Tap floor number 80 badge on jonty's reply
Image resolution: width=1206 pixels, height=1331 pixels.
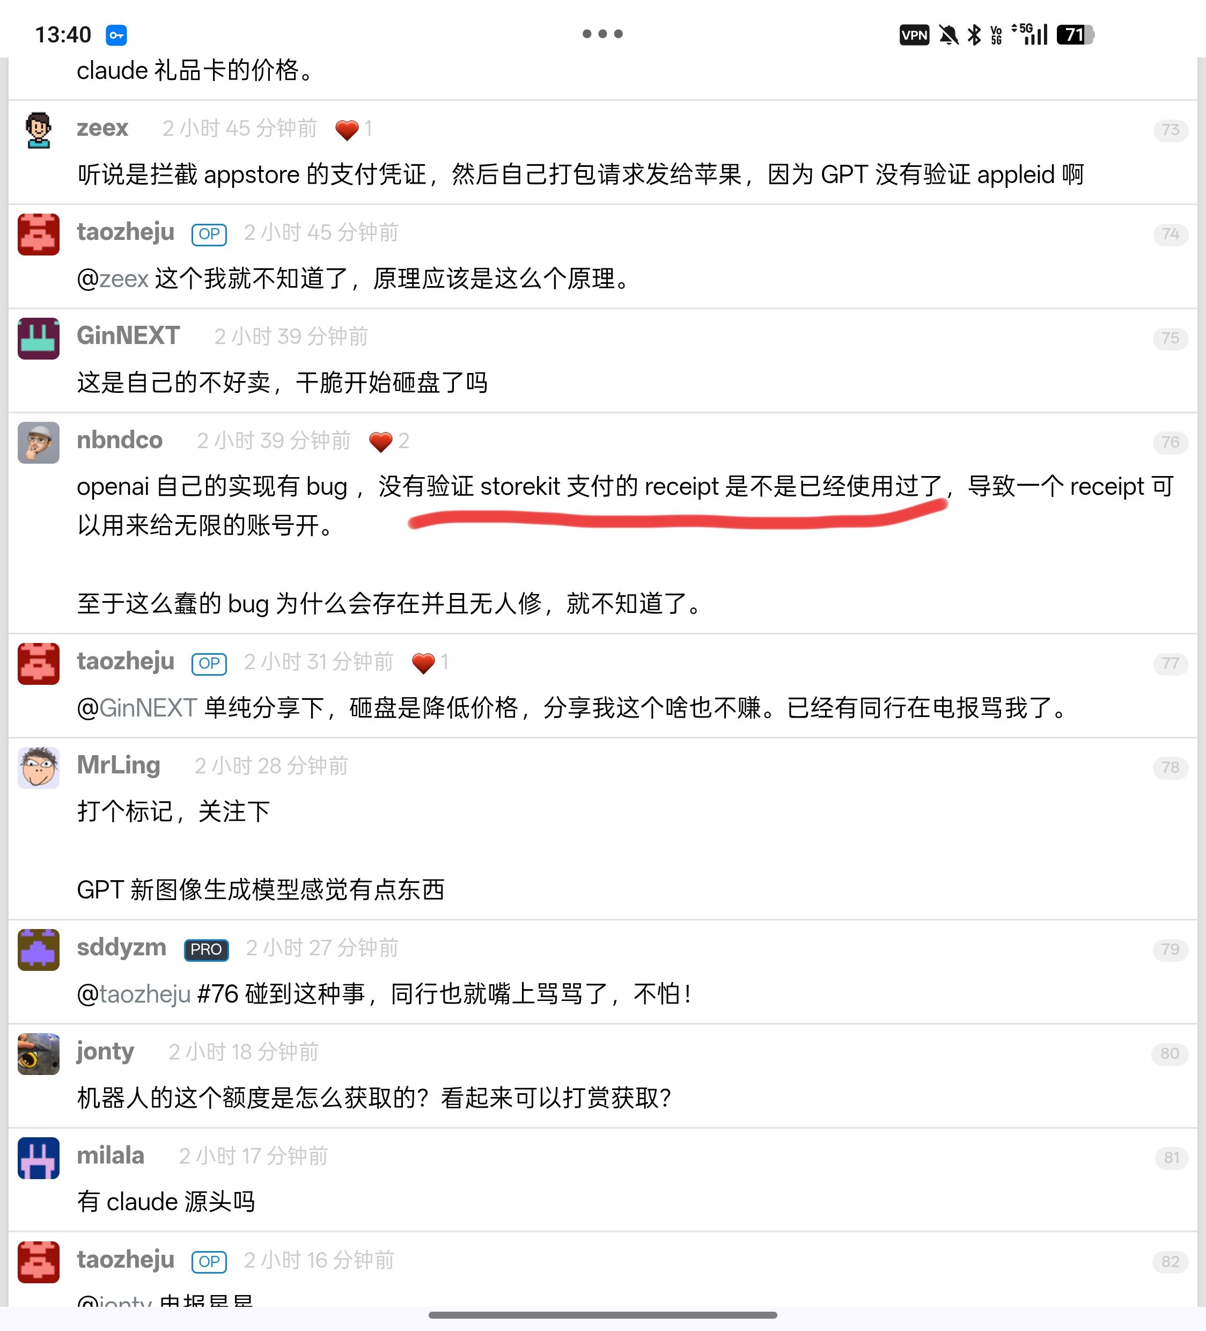tap(1170, 1053)
